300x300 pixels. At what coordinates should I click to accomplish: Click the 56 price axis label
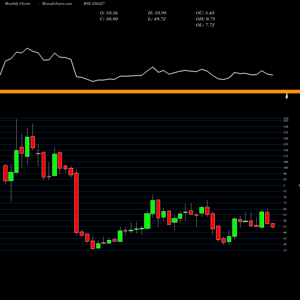[285, 221]
